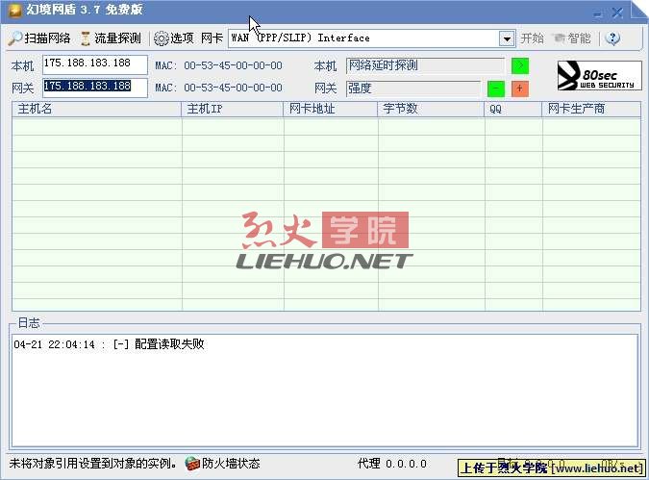Sort by 主机名 column header
The height and width of the screenshot is (480, 649).
click(x=97, y=109)
